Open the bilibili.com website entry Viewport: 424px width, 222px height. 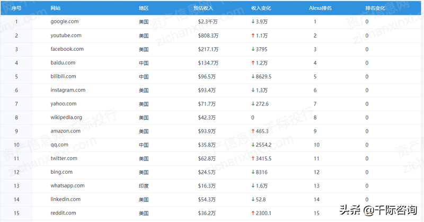click(x=63, y=76)
